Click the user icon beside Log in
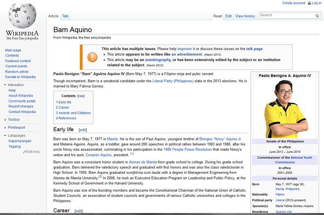Image resolution: width=324 pixels, height=215 pixels. click(309, 3)
